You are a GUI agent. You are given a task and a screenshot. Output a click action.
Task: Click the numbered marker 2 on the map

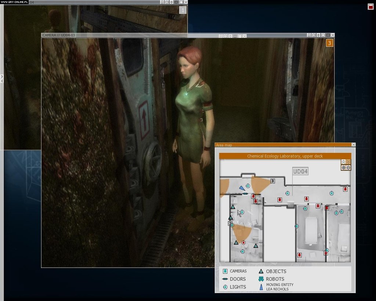[x=230, y=223]
